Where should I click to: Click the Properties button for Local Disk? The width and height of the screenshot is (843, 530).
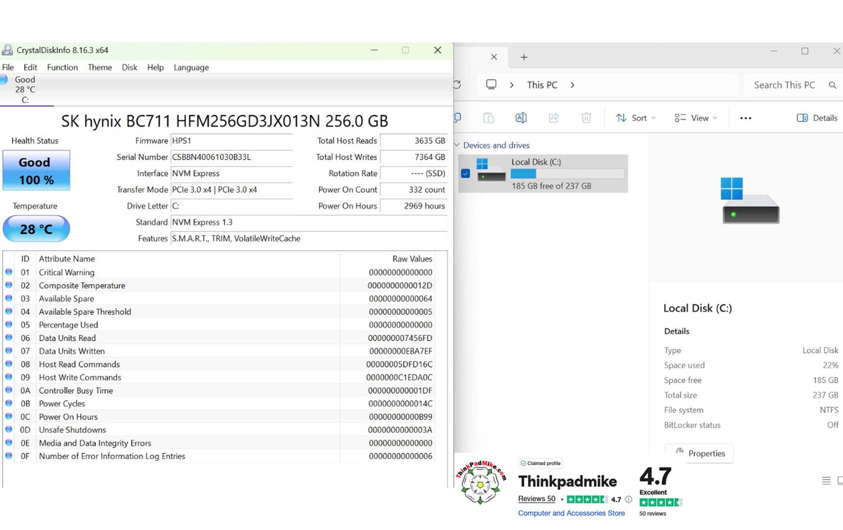(699, 453)
